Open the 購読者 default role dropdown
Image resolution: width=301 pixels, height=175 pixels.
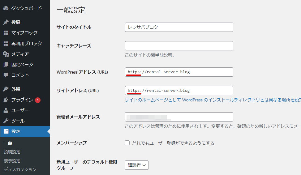click(x=137, y=165)
